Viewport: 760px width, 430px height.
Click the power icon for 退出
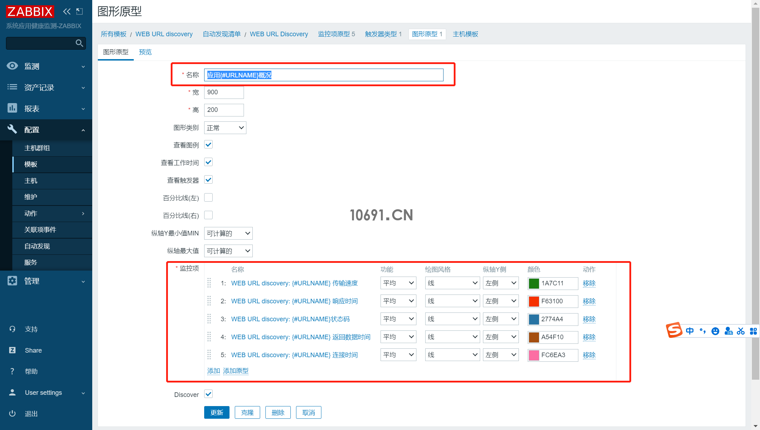point(12,413)
